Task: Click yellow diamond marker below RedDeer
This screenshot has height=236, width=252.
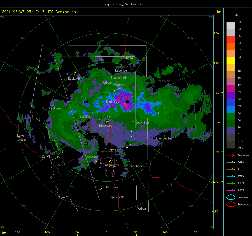Action: pyautogui.click(x=115, y=91)
